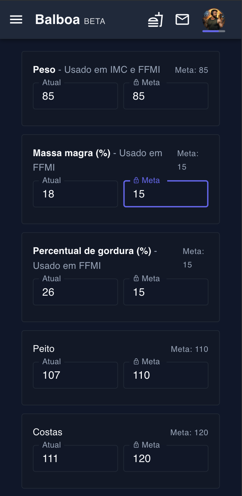Unlock the Massa magra Meta field
The image size is (242, 496).
[137, 180]
